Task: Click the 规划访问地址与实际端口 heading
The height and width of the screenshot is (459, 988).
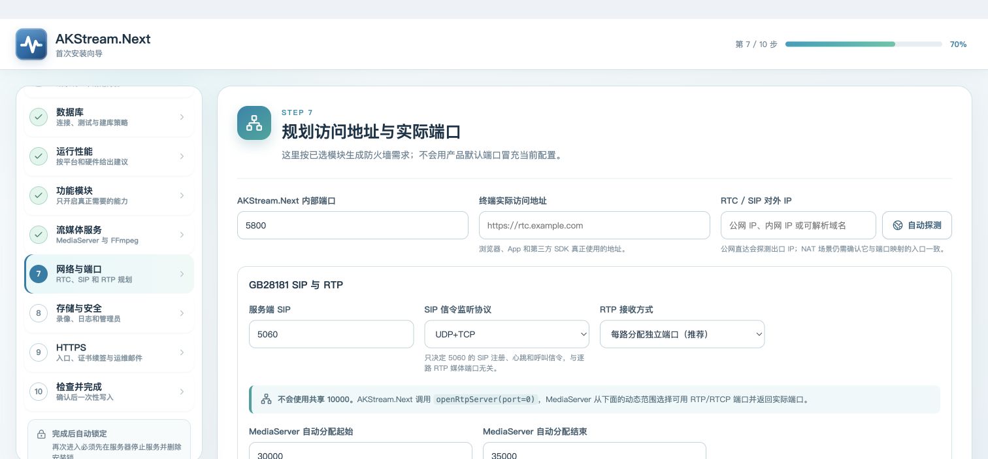Action: 371,131
